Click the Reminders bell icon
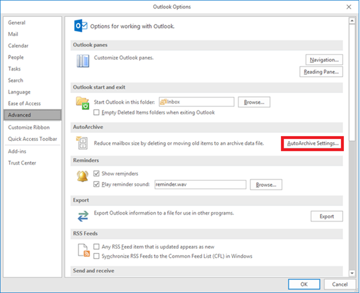The height and width of the screenshot is (293, 360). 83,176
